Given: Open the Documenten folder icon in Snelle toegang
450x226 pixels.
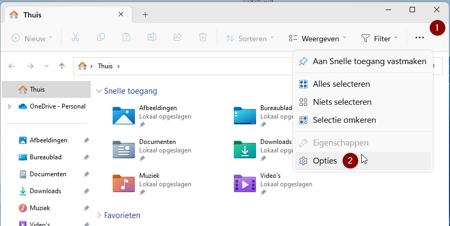Looking at the screenshot, I should pyautogui.click(x=124, y=150).
